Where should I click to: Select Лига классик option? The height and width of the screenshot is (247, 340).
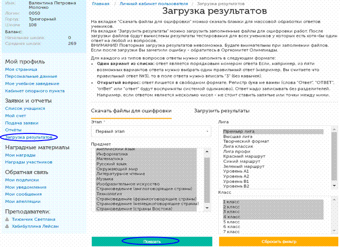(273, 147)
